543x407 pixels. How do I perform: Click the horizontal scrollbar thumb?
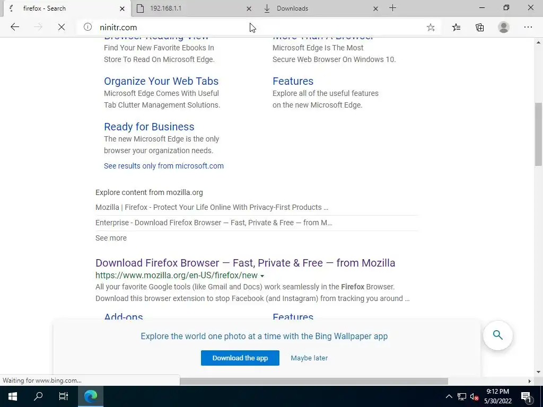pos(314,381)
